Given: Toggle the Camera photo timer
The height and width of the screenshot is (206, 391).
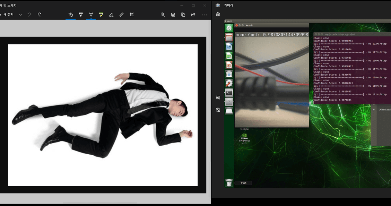Looking at the screenshot, I should coord(218,110).
